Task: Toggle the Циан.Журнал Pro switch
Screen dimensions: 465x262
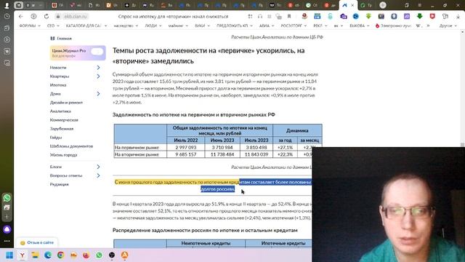Action: click(97, 52)
